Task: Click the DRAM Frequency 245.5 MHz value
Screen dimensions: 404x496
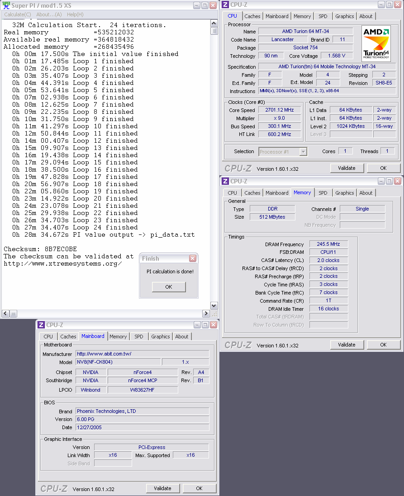Action: click(x=328, y=244)
